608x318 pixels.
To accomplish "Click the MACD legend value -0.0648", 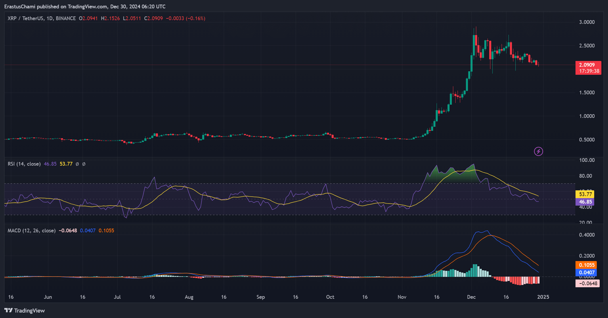I will tap(68, 231).
